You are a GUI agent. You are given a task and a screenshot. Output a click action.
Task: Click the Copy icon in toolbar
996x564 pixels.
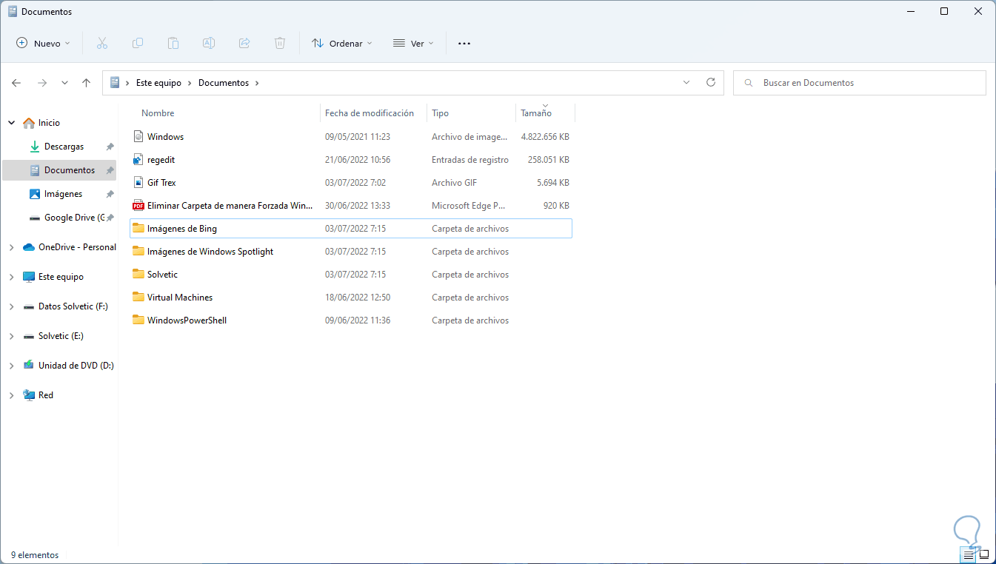coord(138,44)
